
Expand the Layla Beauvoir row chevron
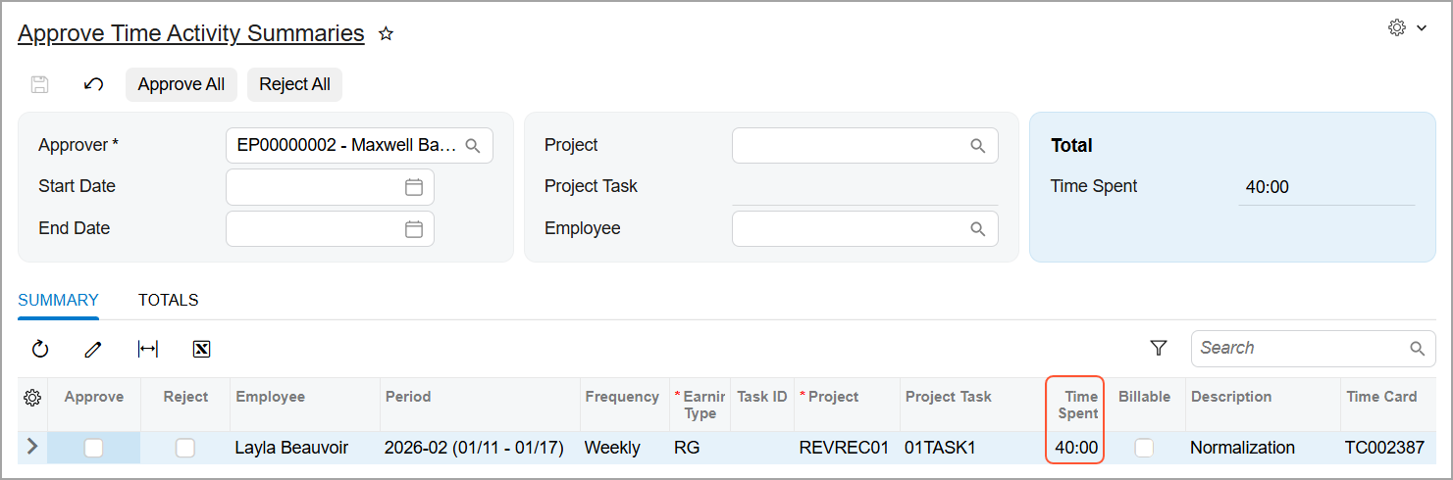32,447
